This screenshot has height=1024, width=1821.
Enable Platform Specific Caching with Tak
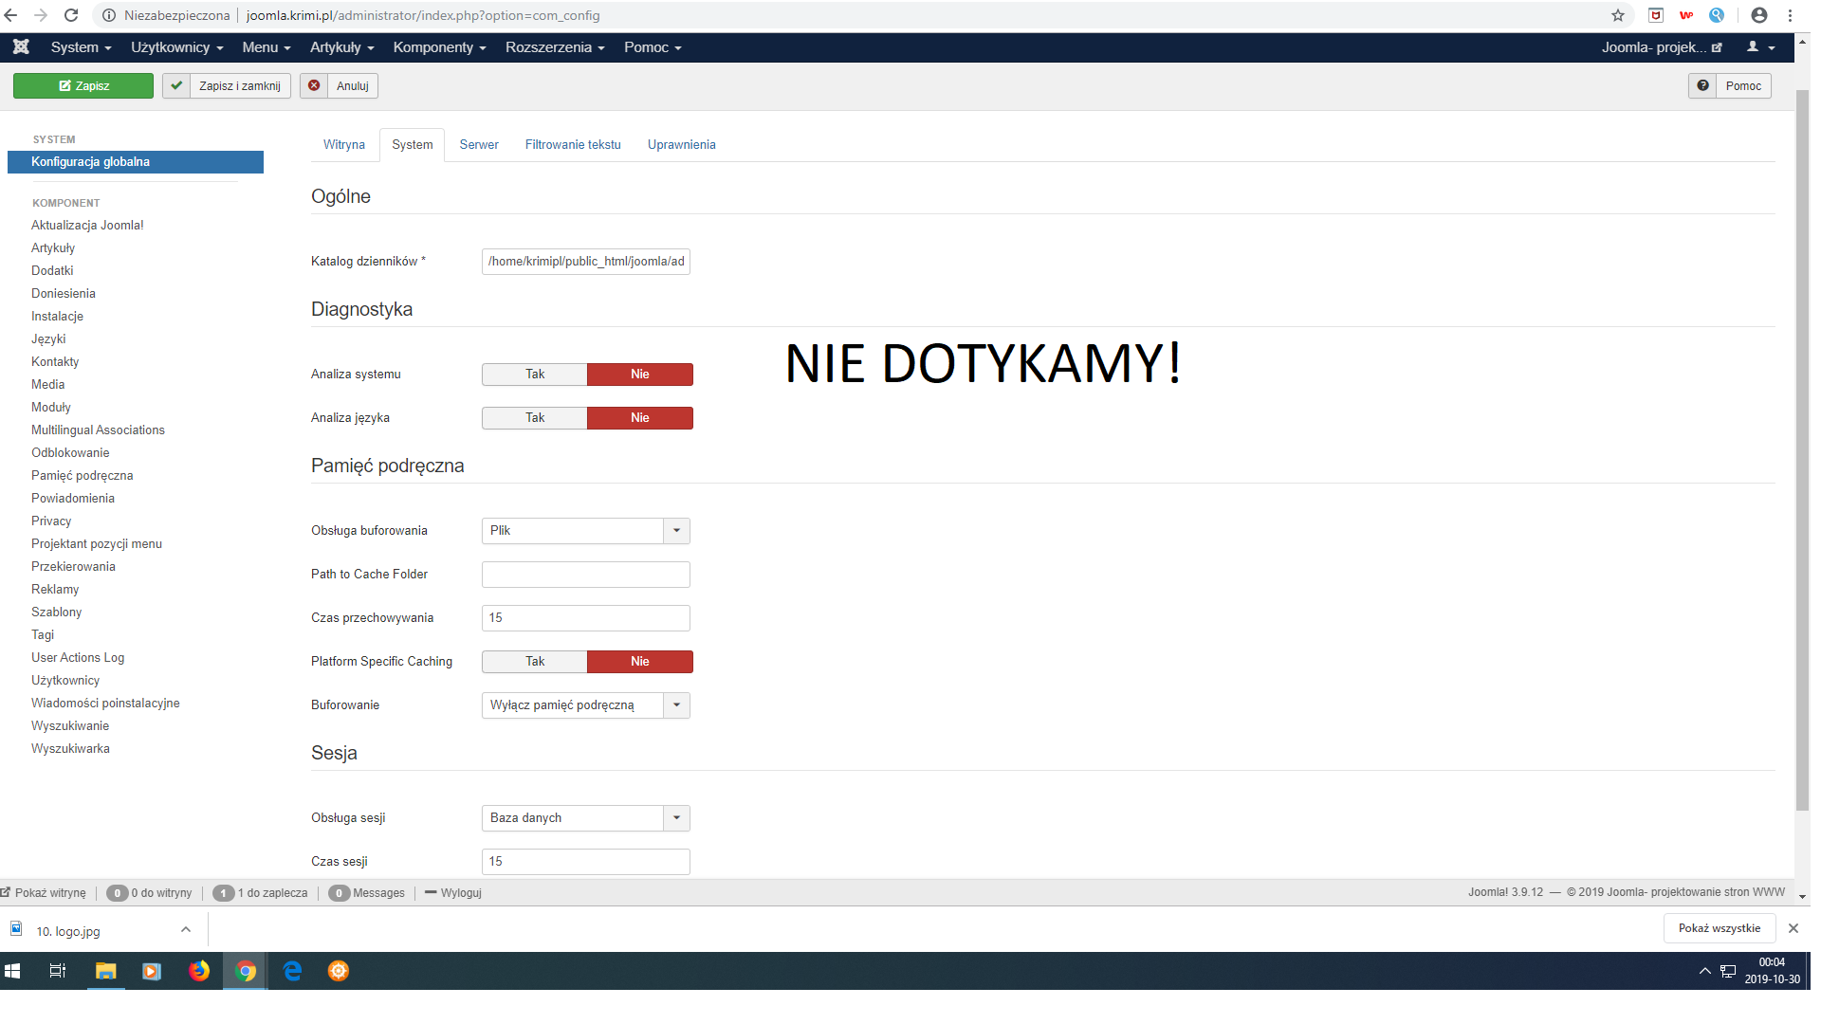point(535,662)
